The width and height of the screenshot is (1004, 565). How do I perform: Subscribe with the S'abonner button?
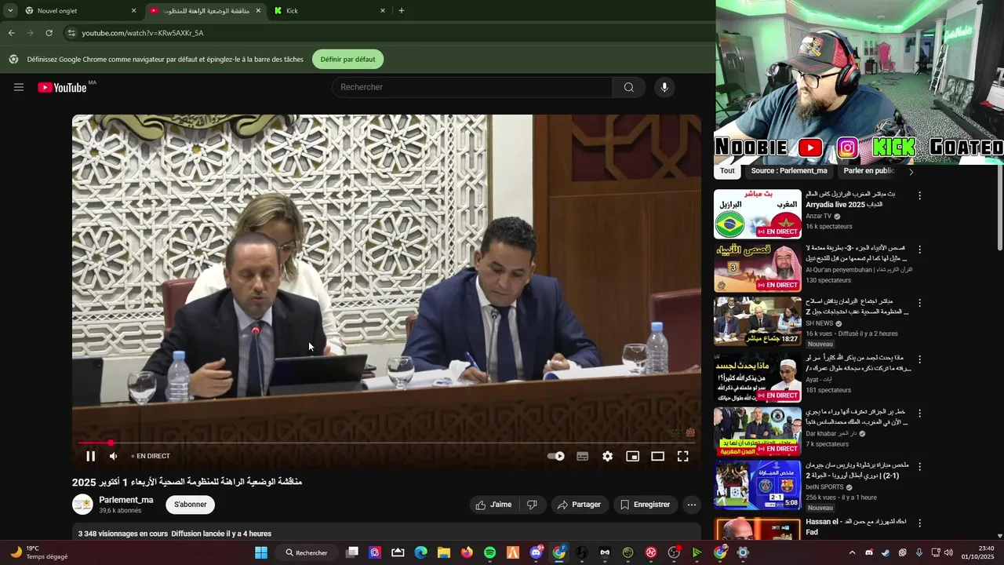(x=191, y=505)
